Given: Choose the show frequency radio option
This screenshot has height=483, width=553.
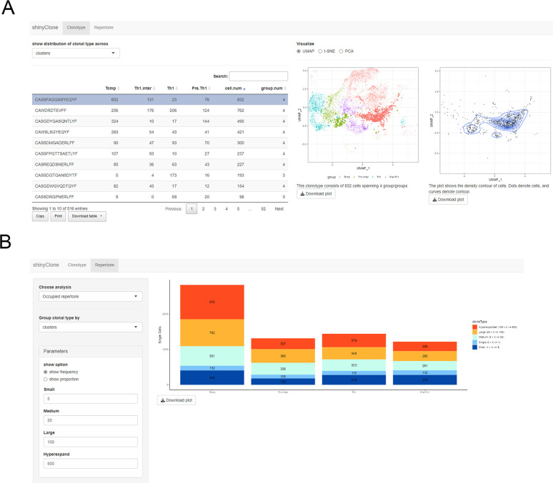Looking at the screenshot, I should tap(46, 372).
